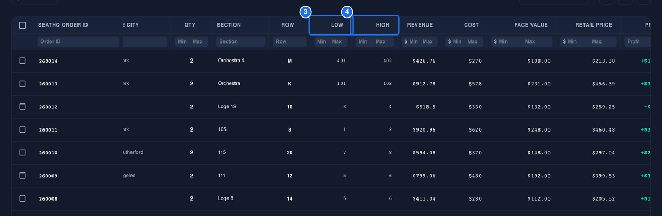Focus the Section filter field
The image size is (662, 216).
click(x=242, y=41)
